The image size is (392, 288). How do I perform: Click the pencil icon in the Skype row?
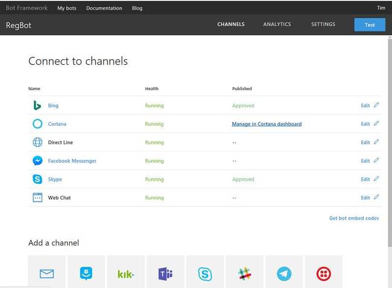376,178
